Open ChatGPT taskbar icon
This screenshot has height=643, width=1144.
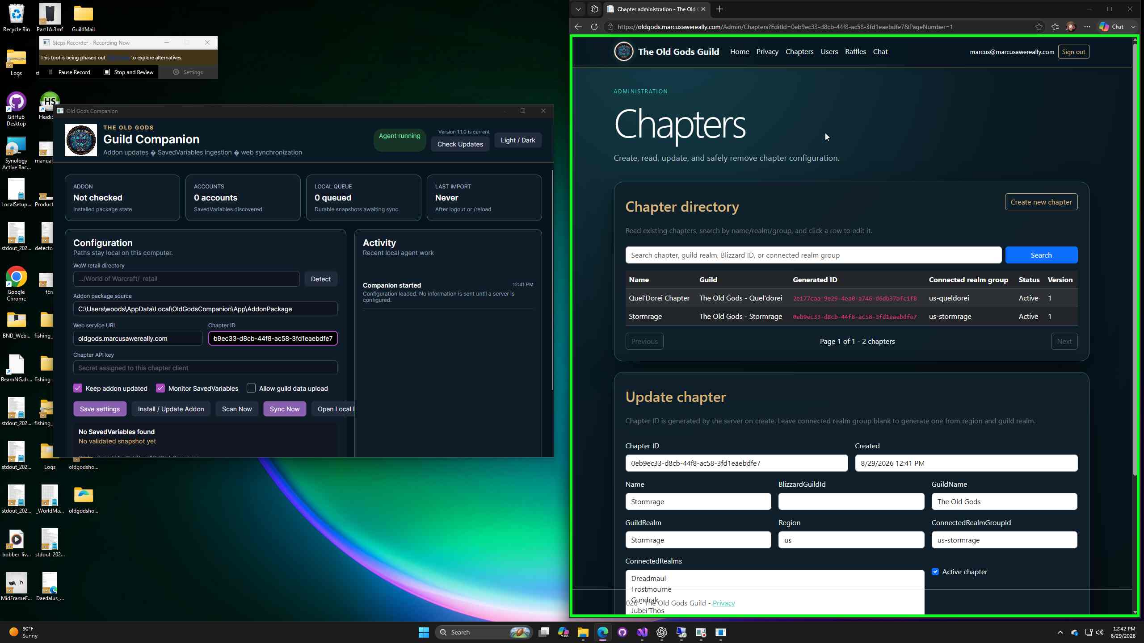pos(661,632)
